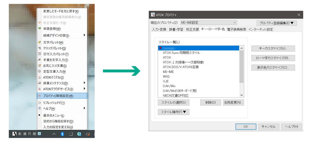The height and width of the screenshot is (142, 312).
Task: Select ATOK:DOS/V ATOK9互換 style
Action: pos(199,67)
